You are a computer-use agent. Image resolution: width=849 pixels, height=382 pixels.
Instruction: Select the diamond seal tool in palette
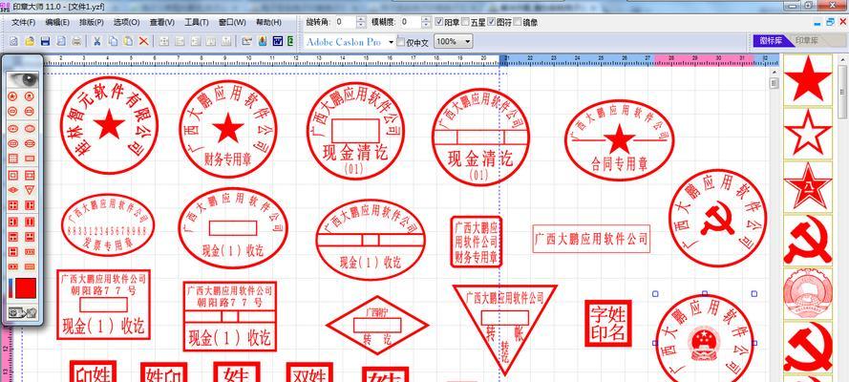point(13,190)
